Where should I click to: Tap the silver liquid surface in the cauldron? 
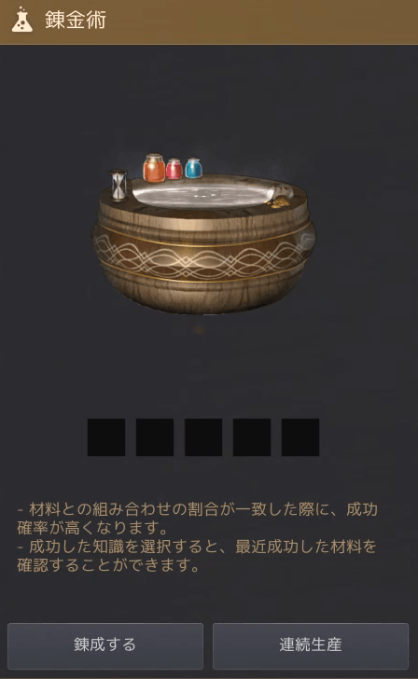coord(202,191)
